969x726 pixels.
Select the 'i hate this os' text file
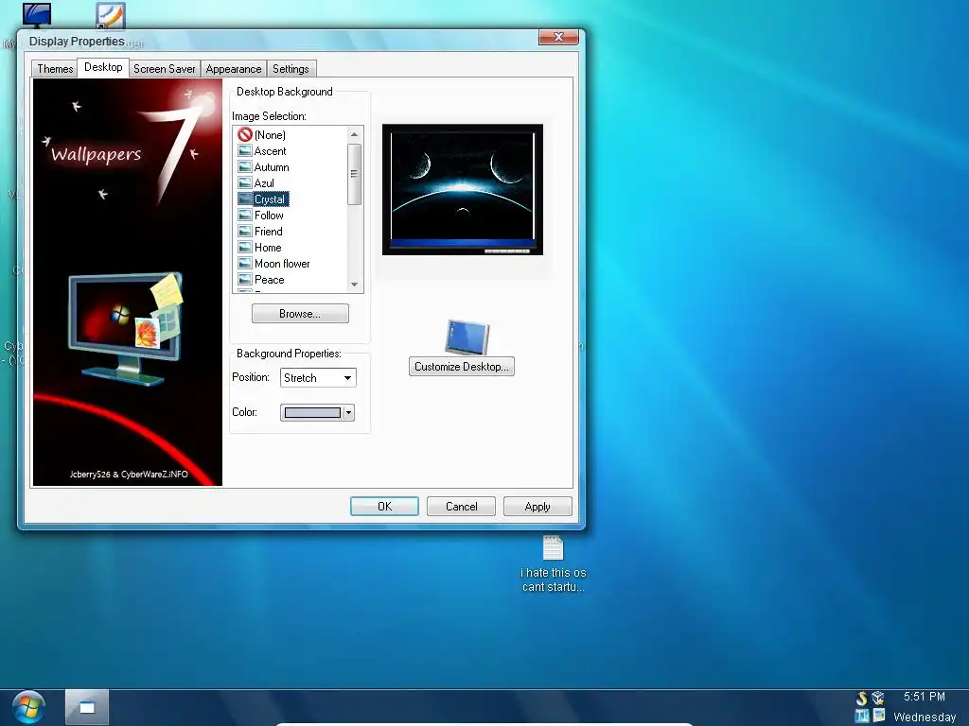pos(553,564)
